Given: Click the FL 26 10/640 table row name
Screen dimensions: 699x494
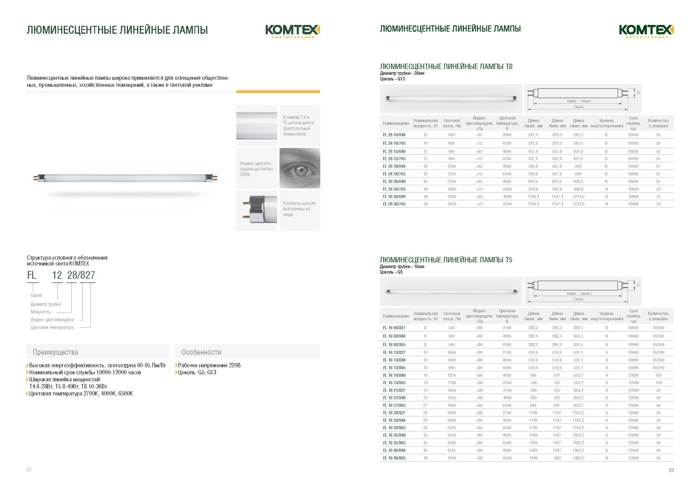Looking at the screenshot, I should click(x=394, y=135).
